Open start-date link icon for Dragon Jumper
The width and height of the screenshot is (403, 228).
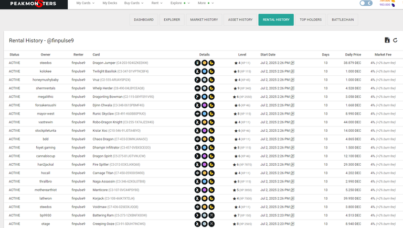pyautogui.click(x=292, y=63)
